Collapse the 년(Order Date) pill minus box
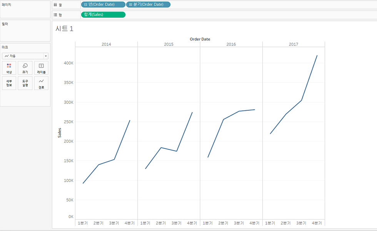 pos(85,5)
